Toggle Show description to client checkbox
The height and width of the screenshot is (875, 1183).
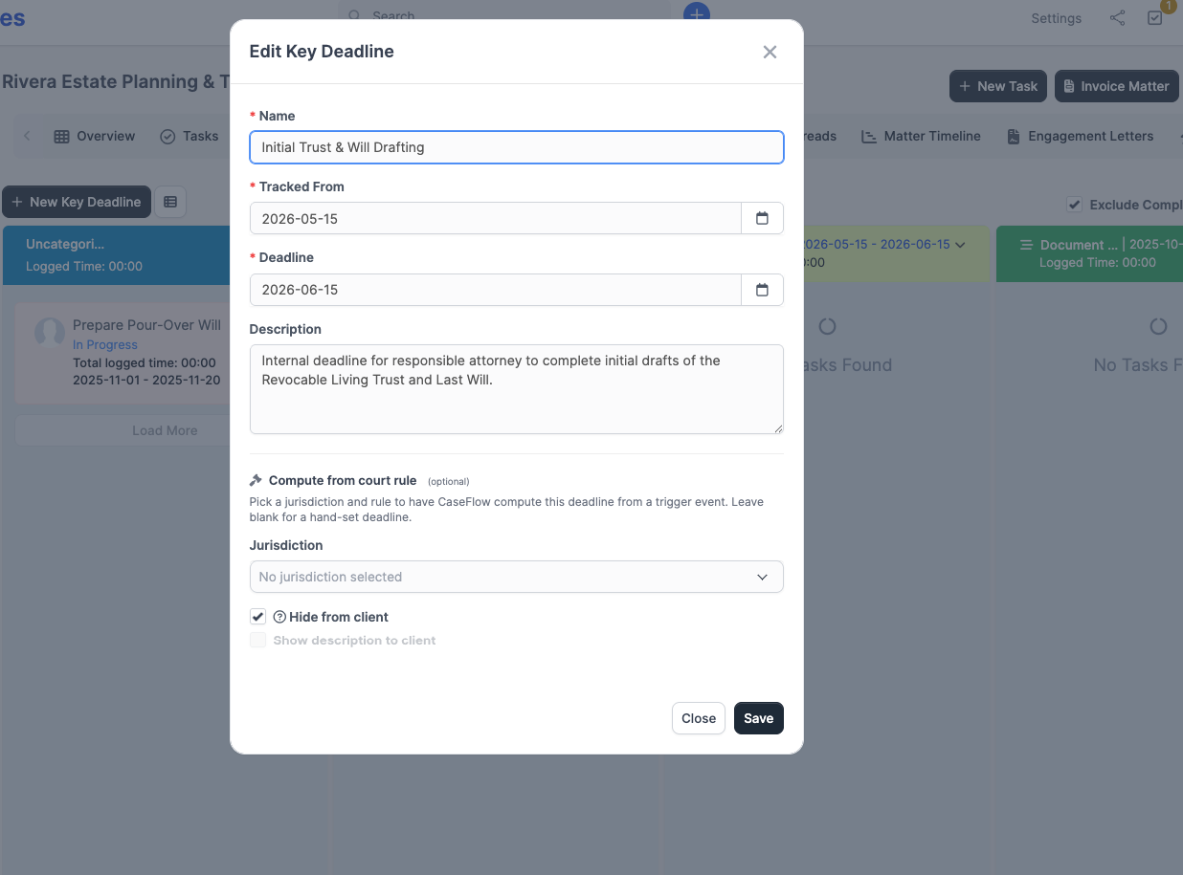[x=257, y=640]
